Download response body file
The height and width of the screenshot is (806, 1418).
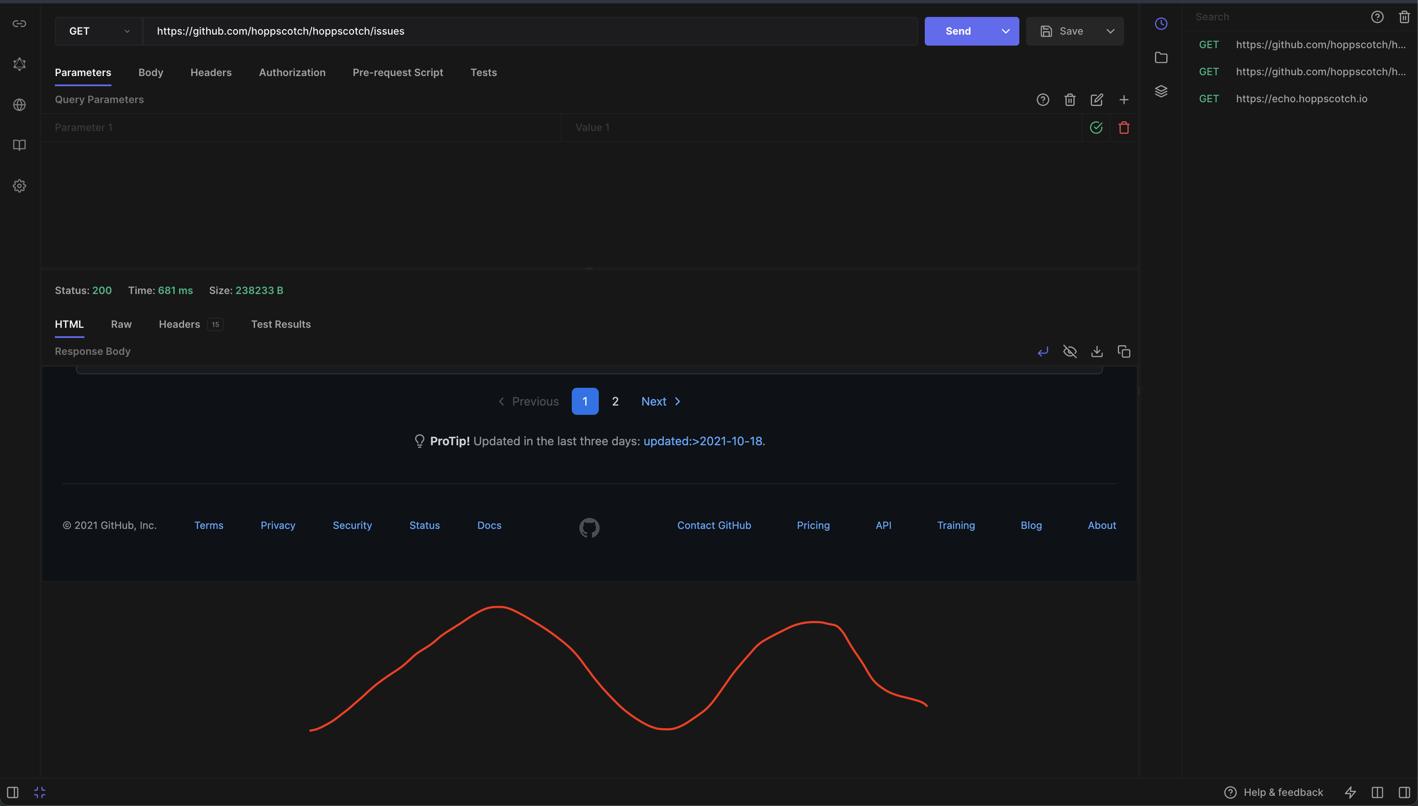tap(1097, 351)
